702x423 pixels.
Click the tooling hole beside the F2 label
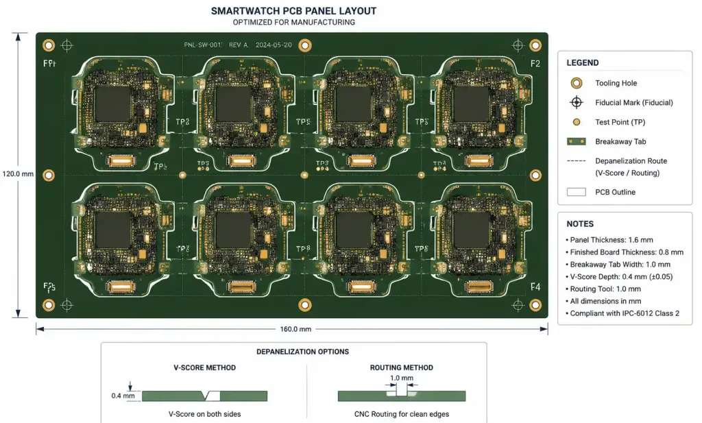point(535,45)
